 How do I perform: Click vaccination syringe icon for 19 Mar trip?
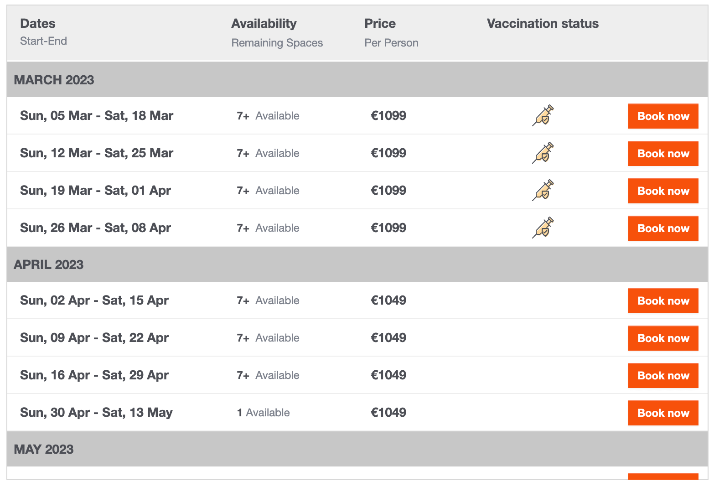(543, 190)
